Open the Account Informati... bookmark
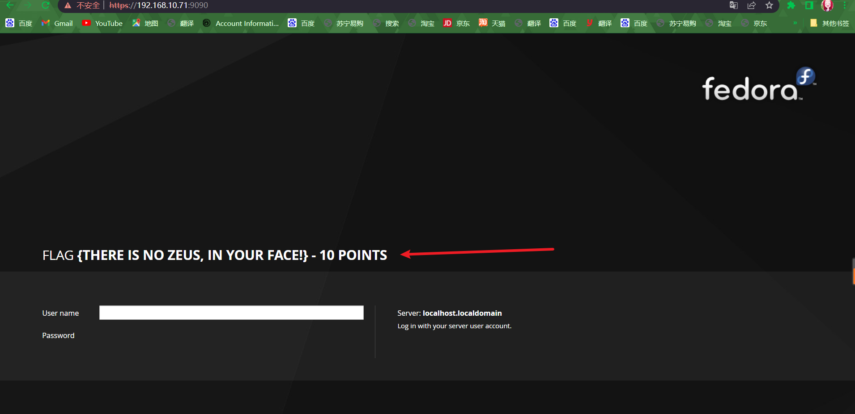 (x=241, y=23)
